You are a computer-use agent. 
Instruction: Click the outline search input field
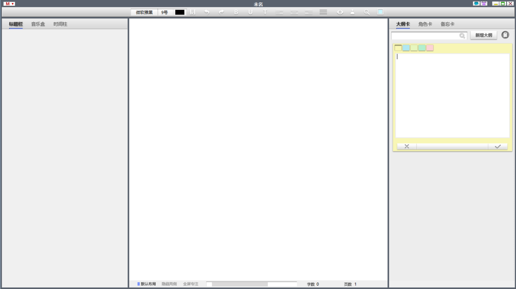[426, 36]
